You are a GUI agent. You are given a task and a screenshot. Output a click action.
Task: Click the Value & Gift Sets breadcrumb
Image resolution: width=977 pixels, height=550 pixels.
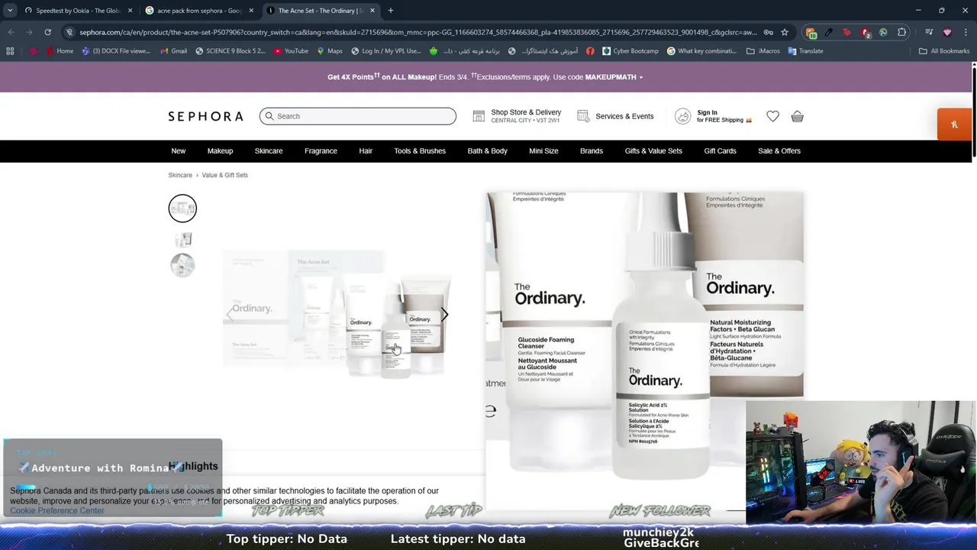pos(225,175)
